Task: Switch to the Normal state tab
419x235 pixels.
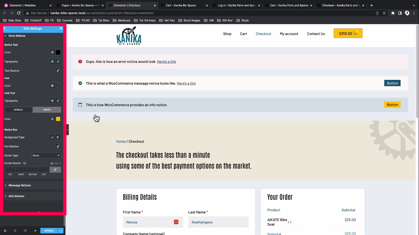Action: tap(18, 110)
